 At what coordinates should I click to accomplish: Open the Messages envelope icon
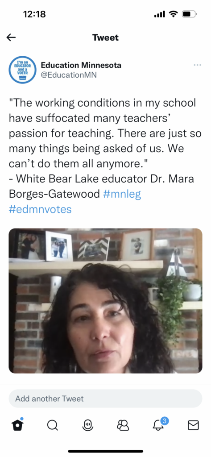pos(193,425)
